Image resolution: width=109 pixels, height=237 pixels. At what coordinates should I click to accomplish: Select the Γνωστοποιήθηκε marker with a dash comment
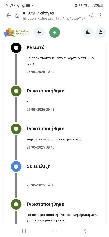coord(16,91)
